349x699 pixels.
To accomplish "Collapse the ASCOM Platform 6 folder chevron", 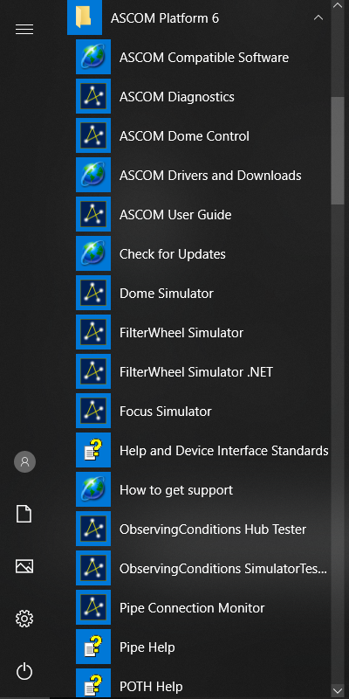I will pyautogui.click(x=318, y=18).
